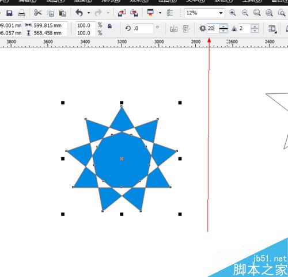
Task: Click the lower 100.0 scale factor field
Action: 86,33
